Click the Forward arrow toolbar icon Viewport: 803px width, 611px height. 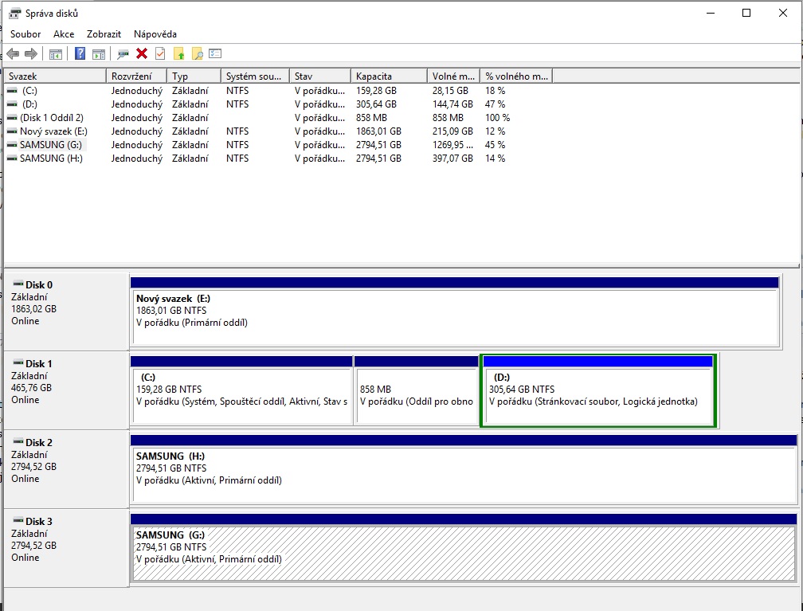(31, 54)
